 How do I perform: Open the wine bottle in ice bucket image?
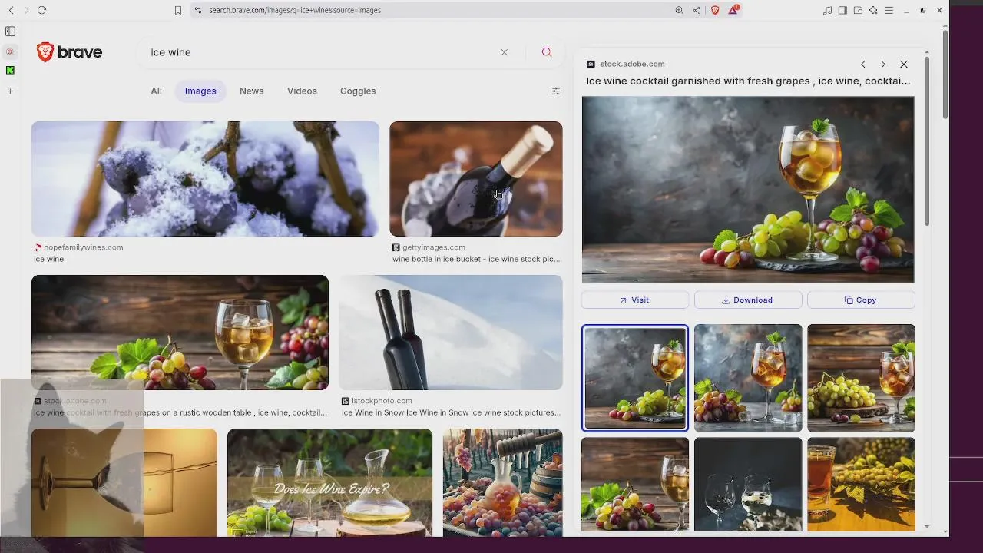[x=476, y=178]
